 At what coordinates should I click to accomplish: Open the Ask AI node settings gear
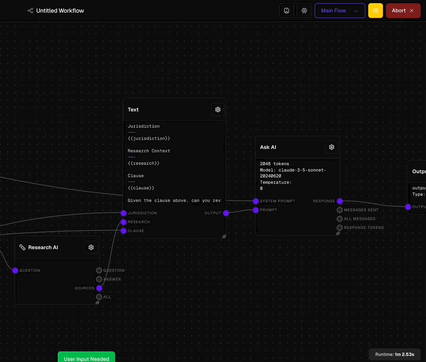pos(332,147)
